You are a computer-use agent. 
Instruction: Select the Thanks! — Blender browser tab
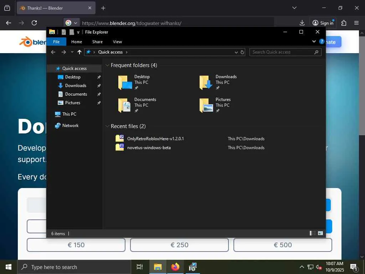[x=56, y=8]
